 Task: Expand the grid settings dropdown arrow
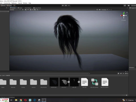coord(40,10)
